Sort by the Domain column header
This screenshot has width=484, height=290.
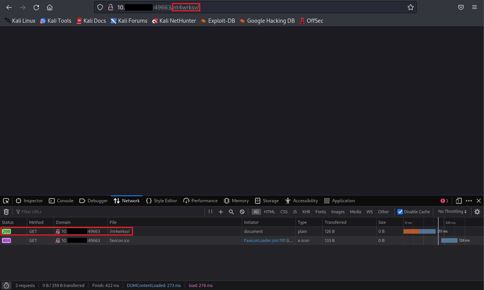(x=81, y=222)
